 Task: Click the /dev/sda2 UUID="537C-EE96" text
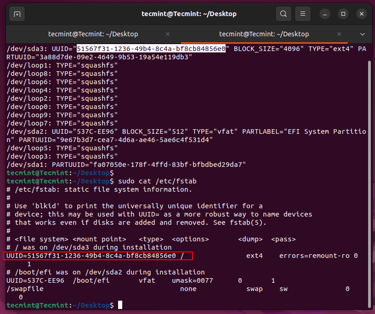coord(62,131)
